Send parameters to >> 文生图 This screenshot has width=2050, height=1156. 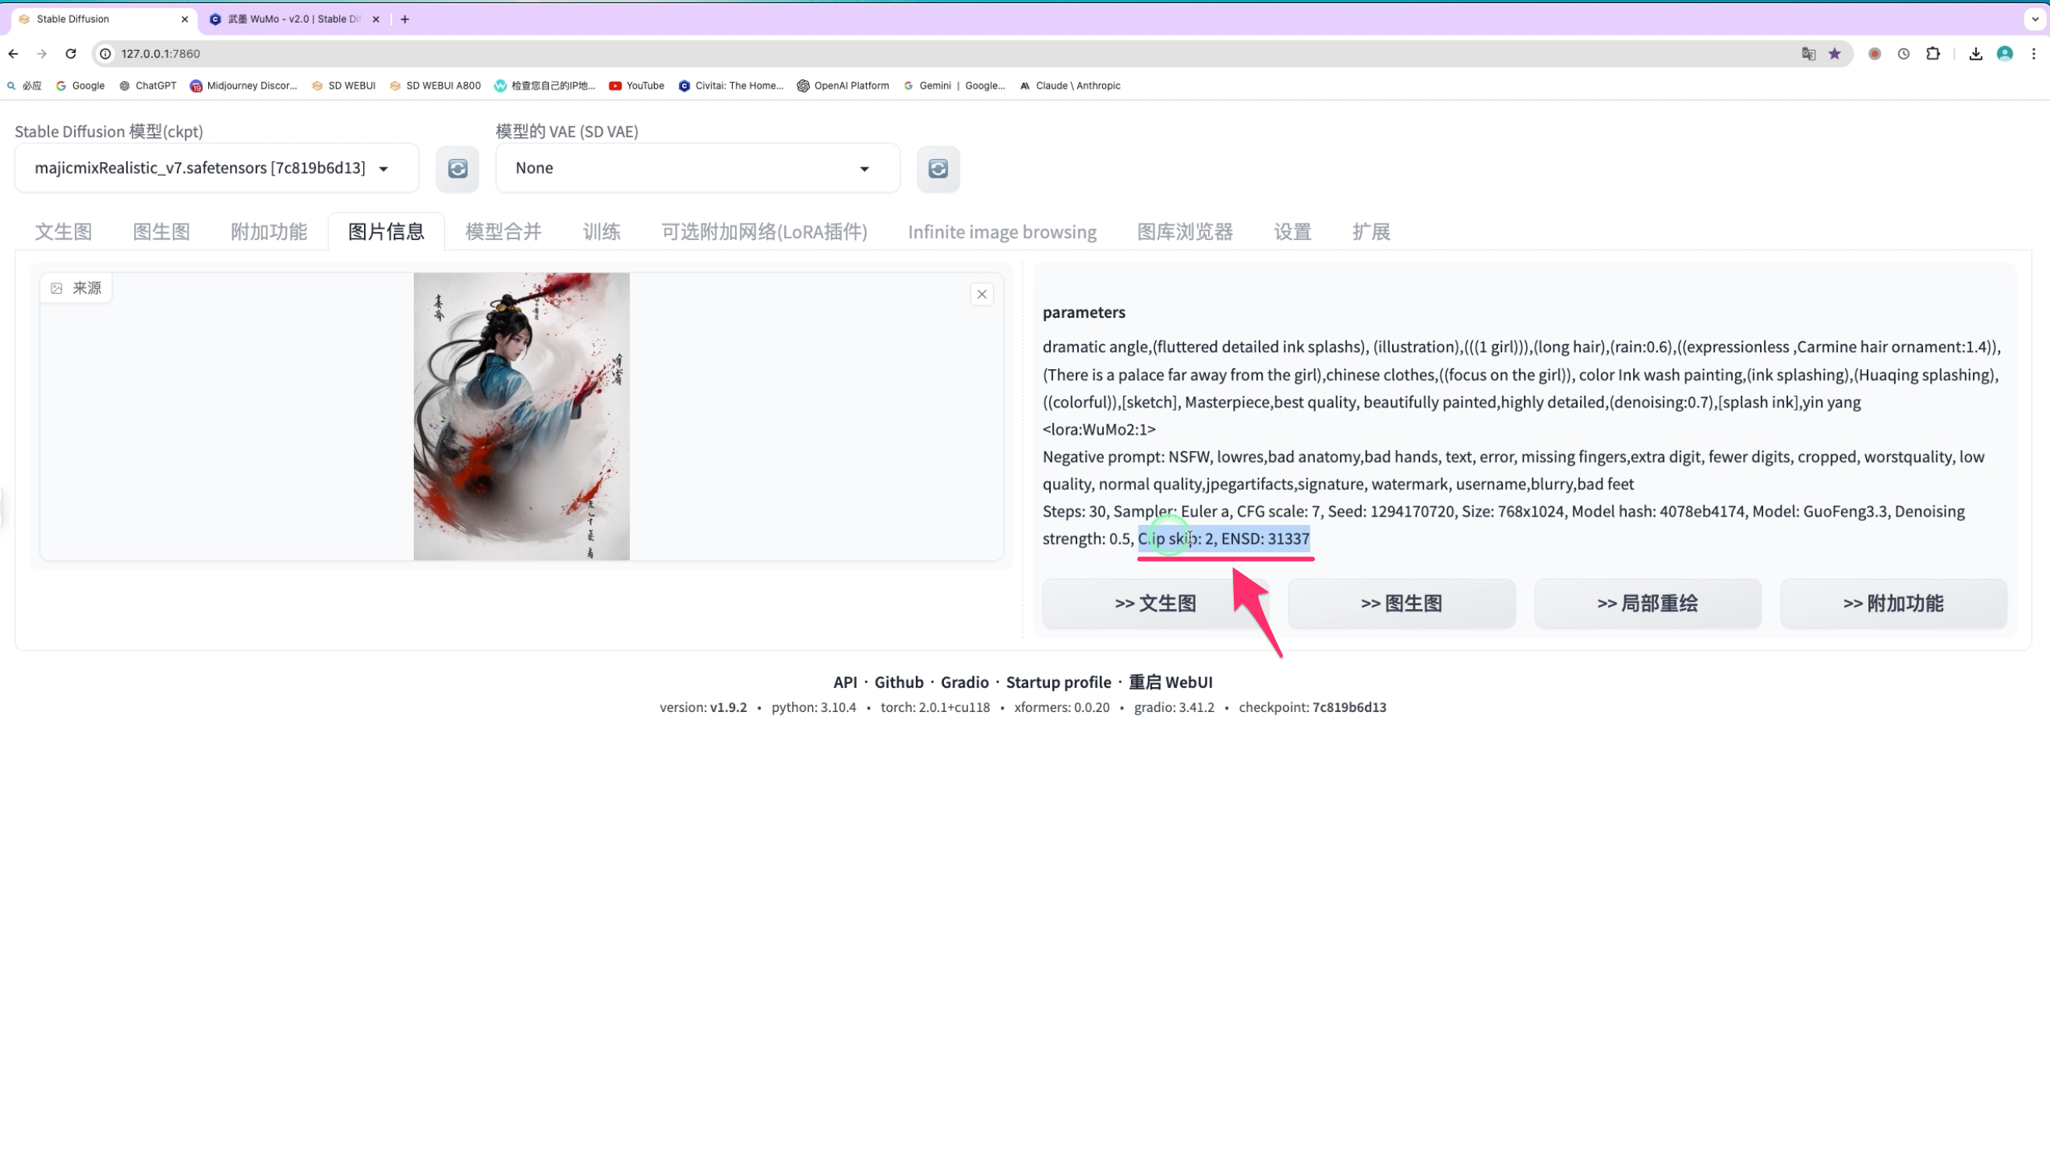(1155, 604)
